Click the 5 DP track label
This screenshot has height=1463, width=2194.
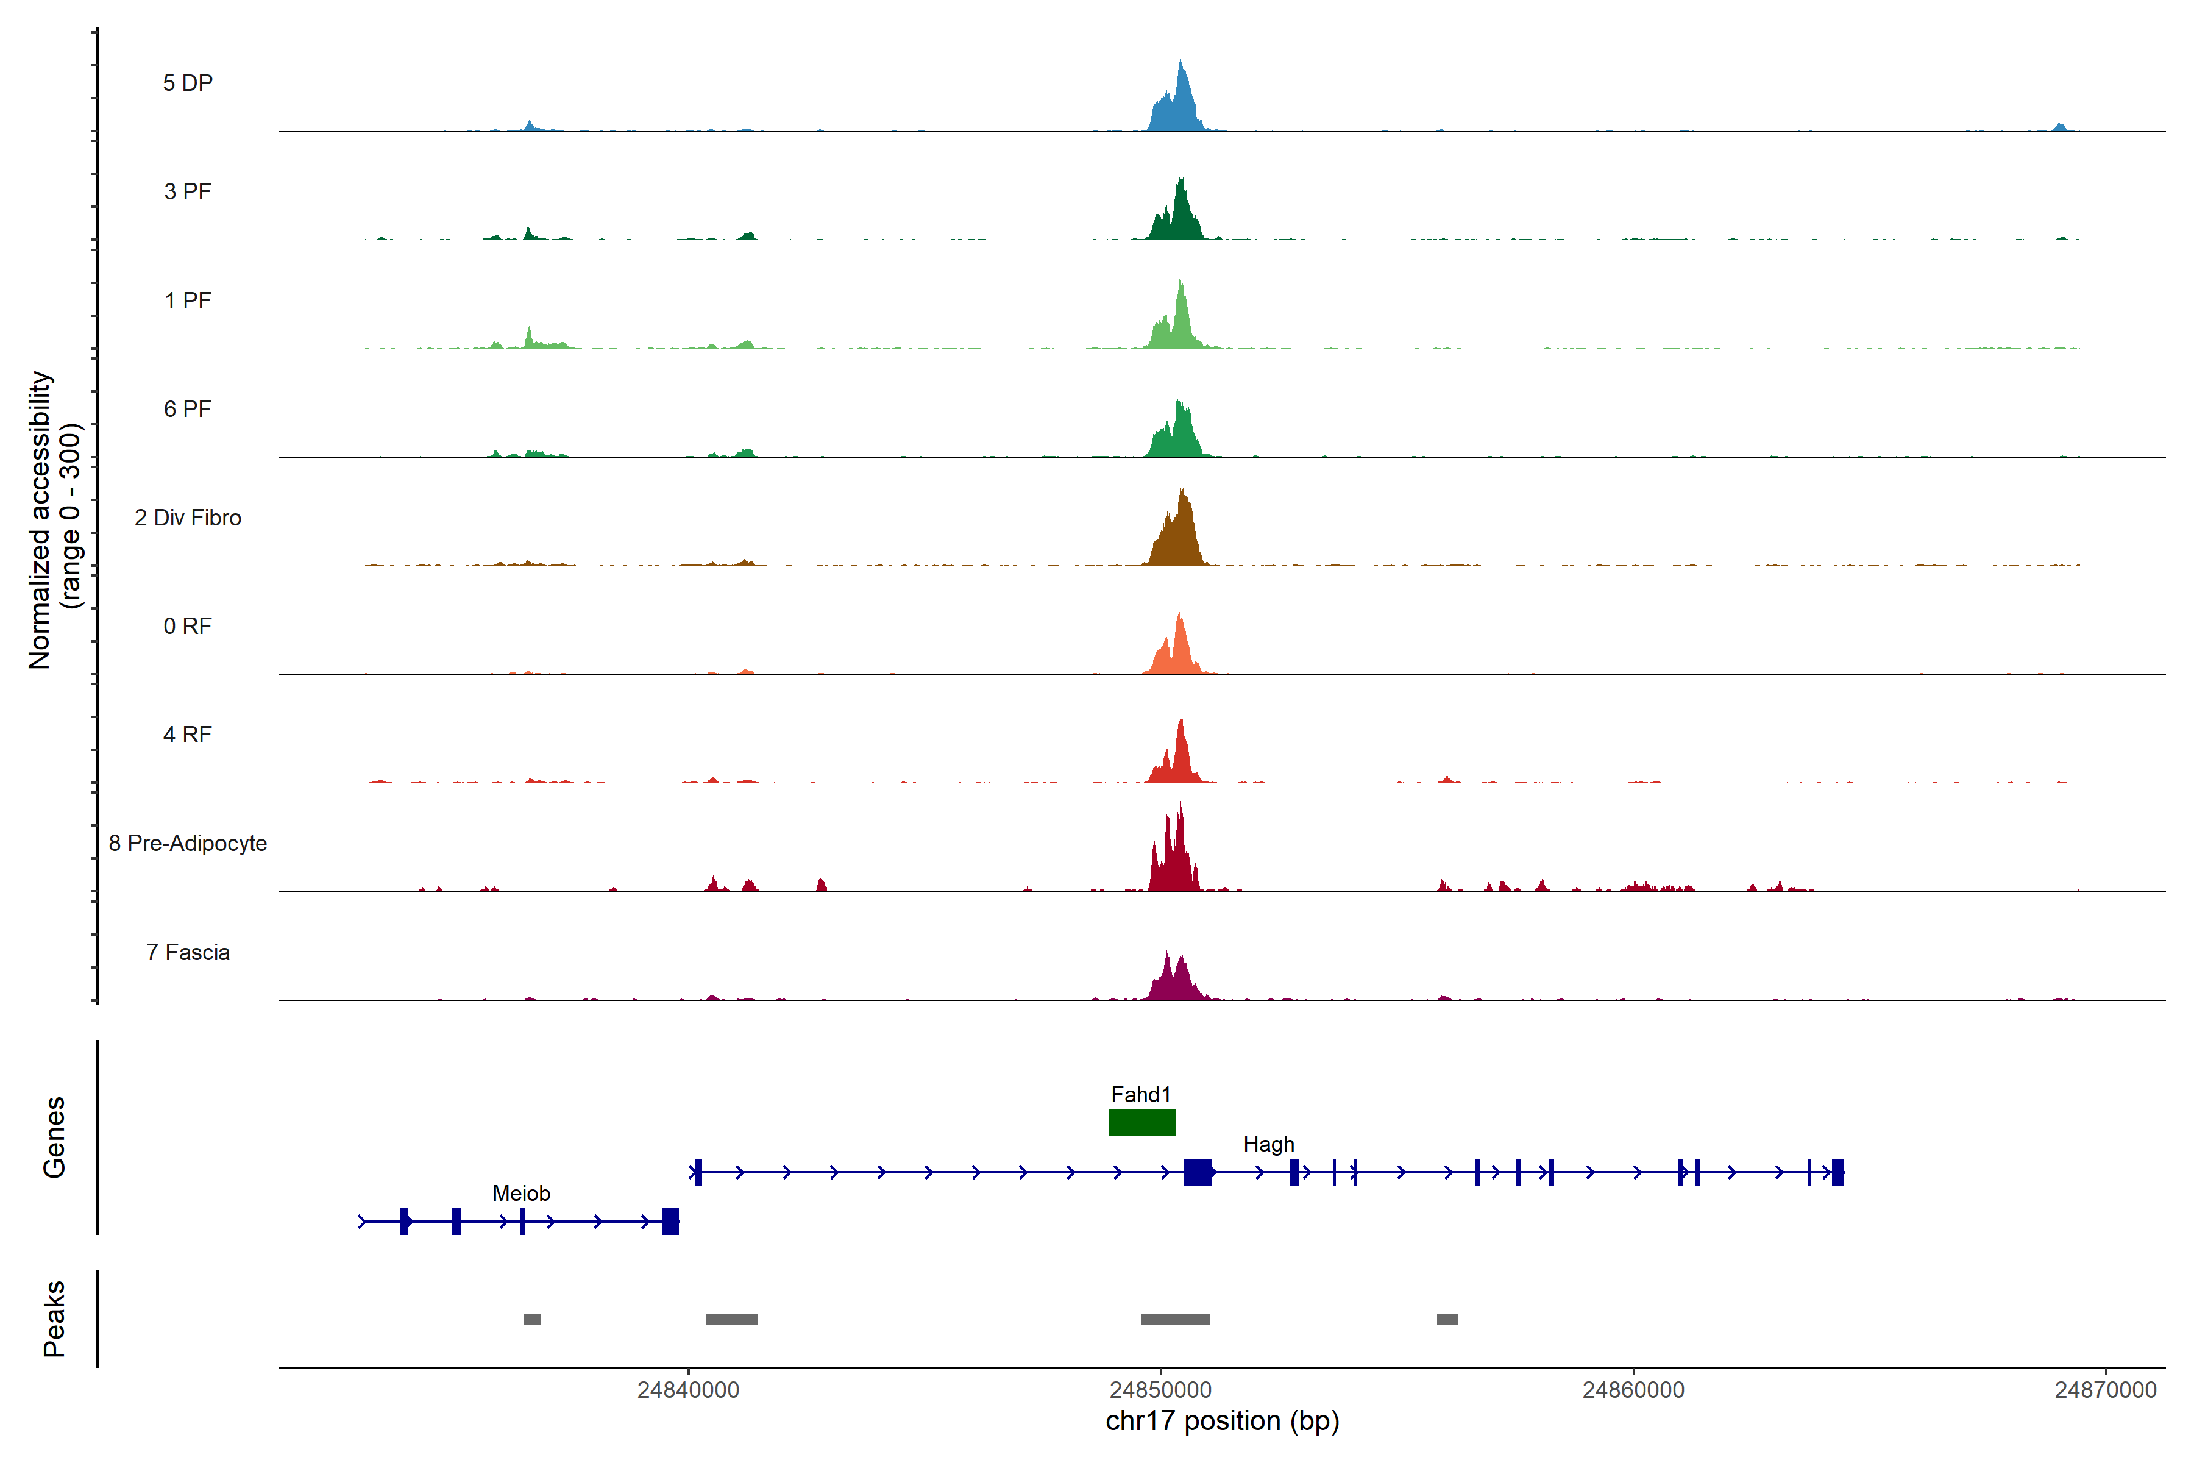[188, 83]
